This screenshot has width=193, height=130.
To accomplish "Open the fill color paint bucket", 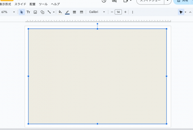I will click(x=60, y=12).
